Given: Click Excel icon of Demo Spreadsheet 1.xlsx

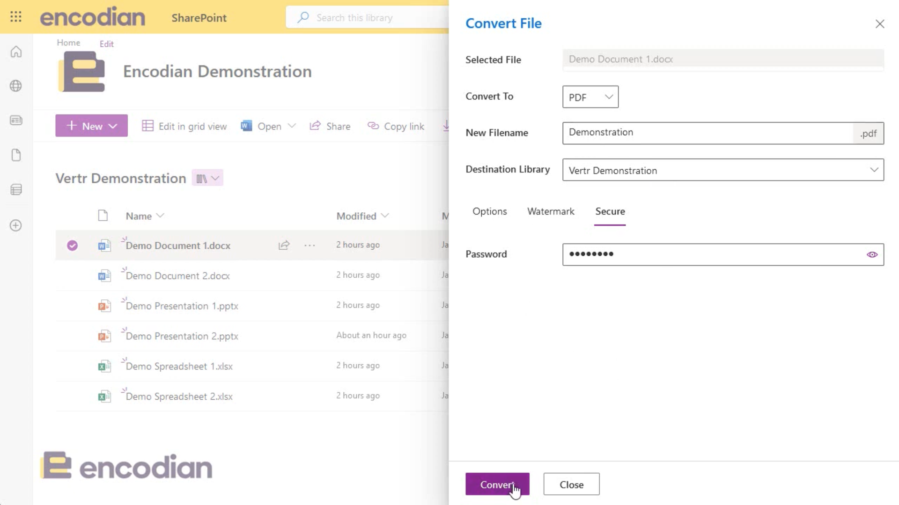Looking at the screenshot, I should point(104,366).
